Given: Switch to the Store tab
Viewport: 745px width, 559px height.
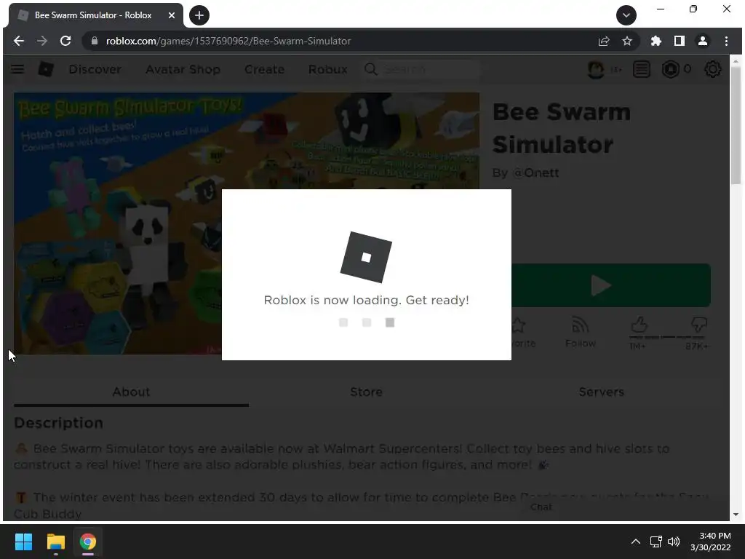Looking at the screenshot, I should 367,392.
